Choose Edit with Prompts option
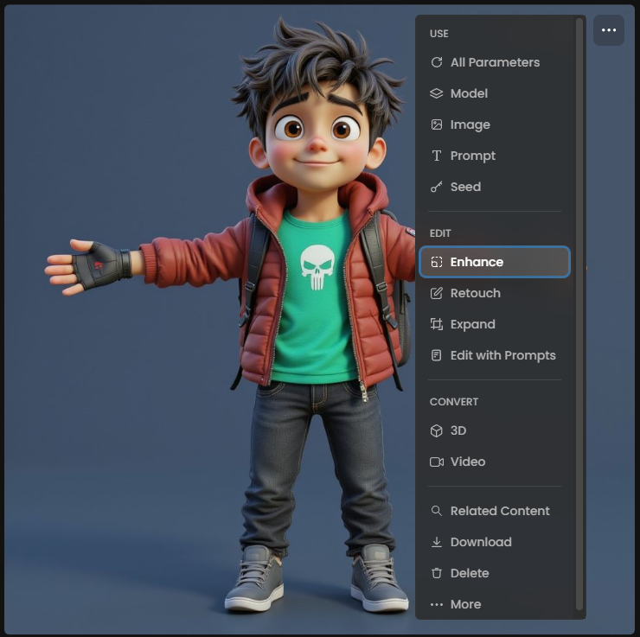This screenshot has height=637, width=640. coord(502,355)
